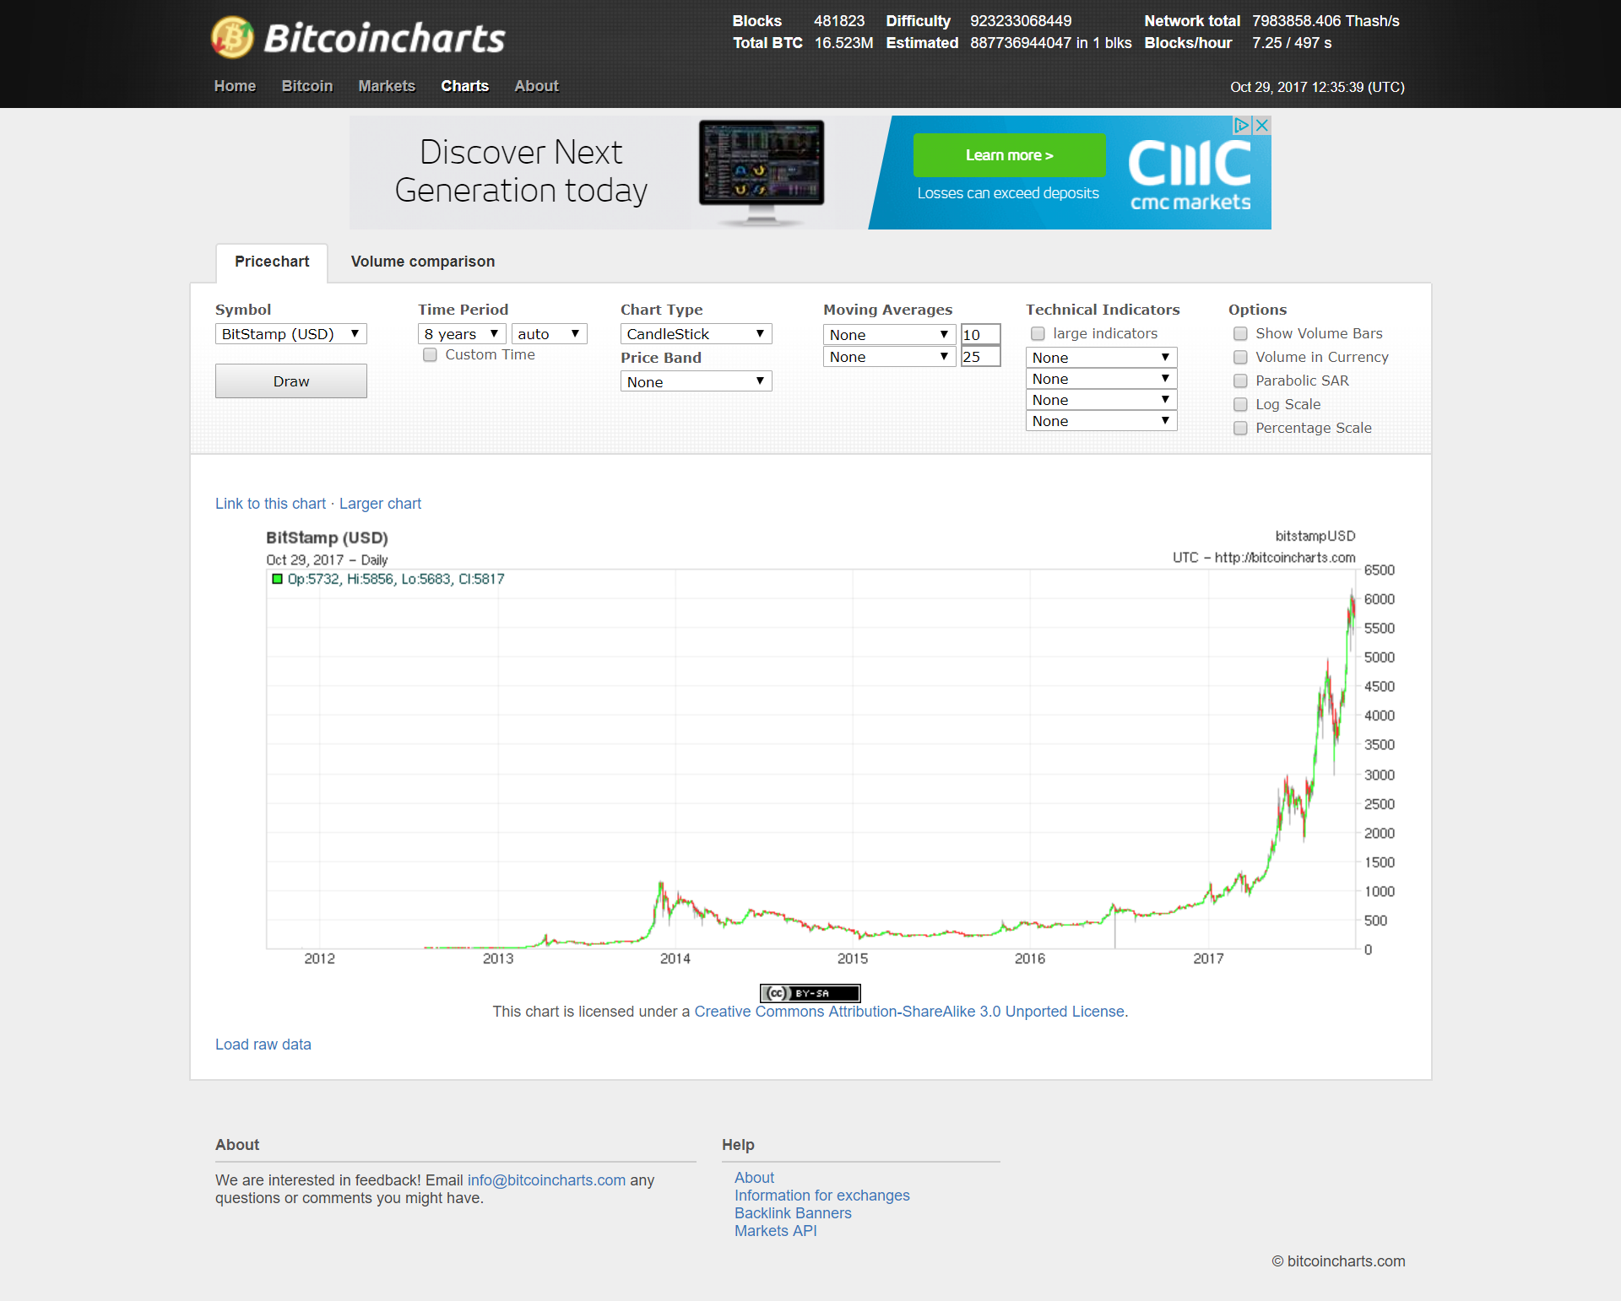This screenshot has height=1301, width=1621.
Task: Open the first Moving Averages dropdown
Action: [889, 335]
